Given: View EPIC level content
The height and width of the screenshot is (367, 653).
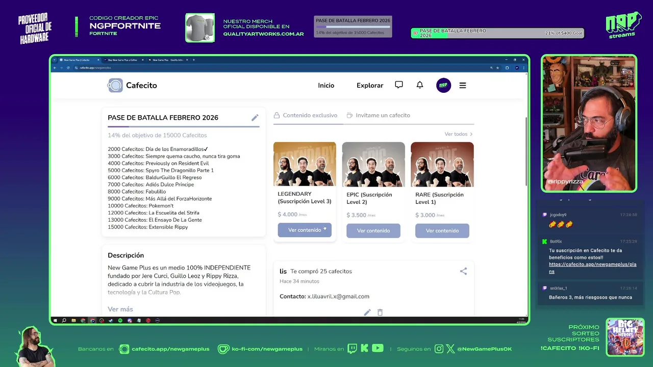Looking at the screenshot, I should pyautogui.click(x=373, y=230).
